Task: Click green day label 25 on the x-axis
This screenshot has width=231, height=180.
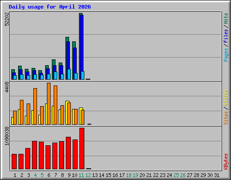Action: 176,175
